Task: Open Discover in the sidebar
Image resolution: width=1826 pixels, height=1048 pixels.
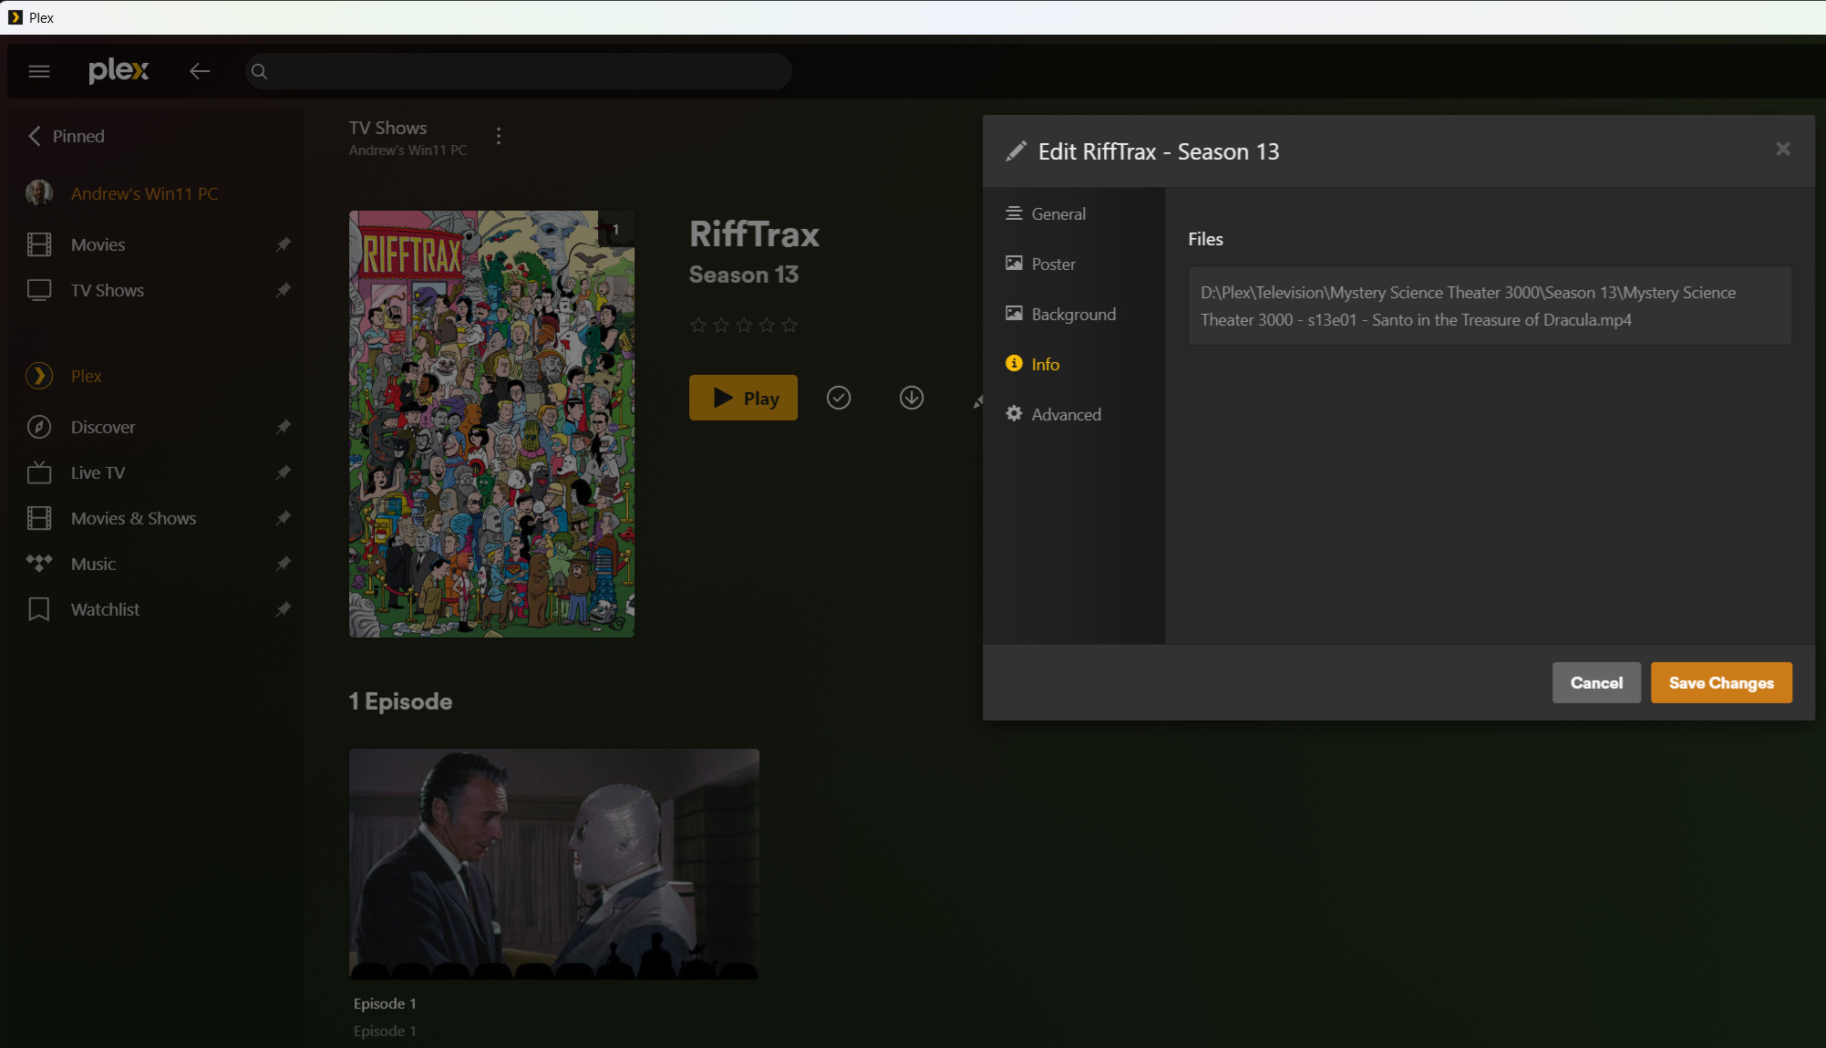Action: (x=102, y=427)
